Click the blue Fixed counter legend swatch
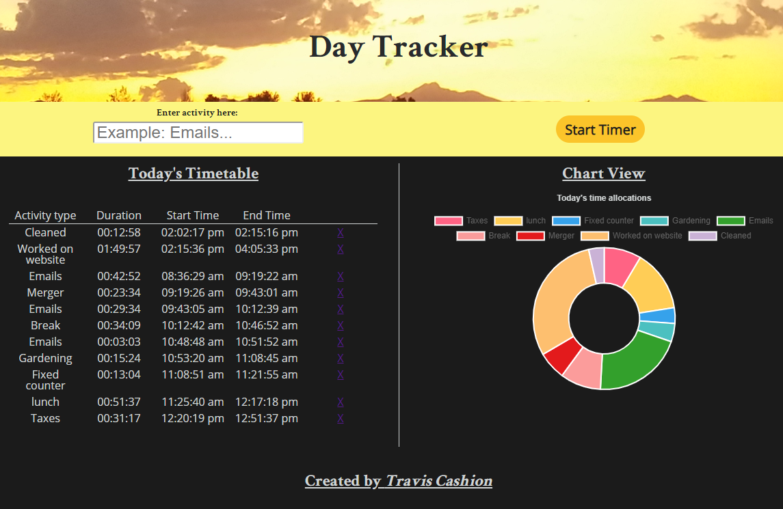783x509 pixels. 568,220
